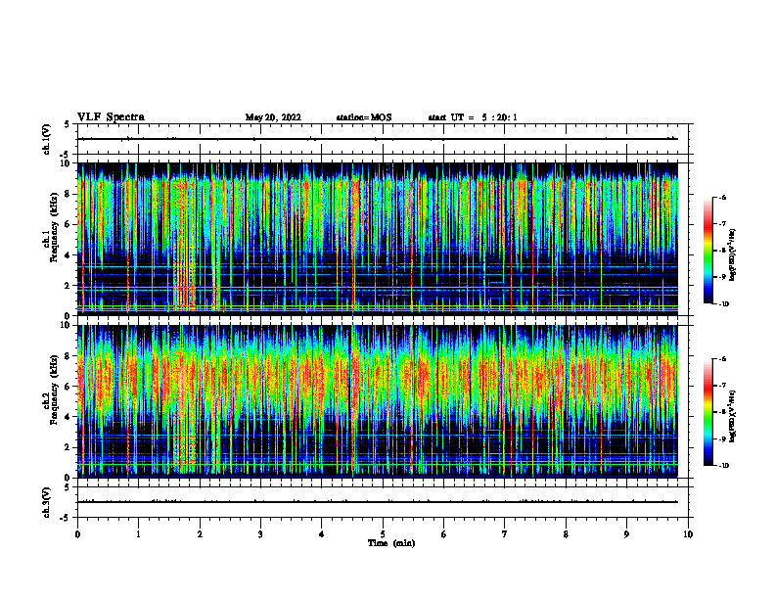Click the "Time (min)" x-axis label

391,543
